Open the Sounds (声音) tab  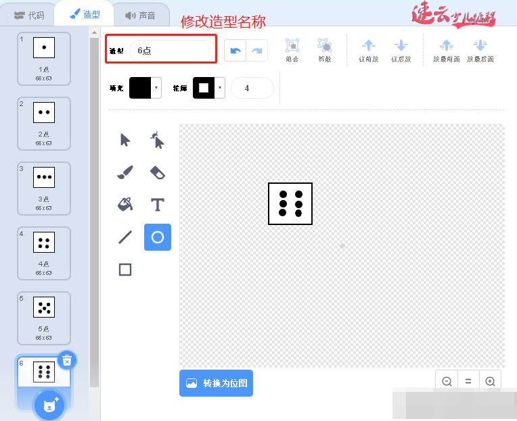tap(140, 16)
